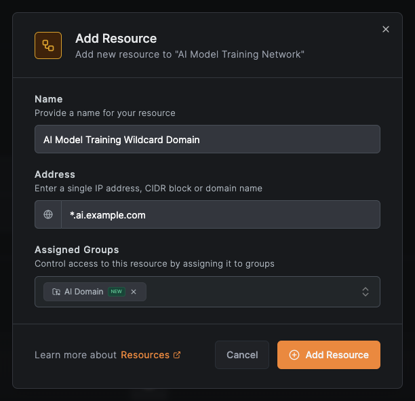Remove the AI Domain group tag
415x401 pixels.
point(134,292)
